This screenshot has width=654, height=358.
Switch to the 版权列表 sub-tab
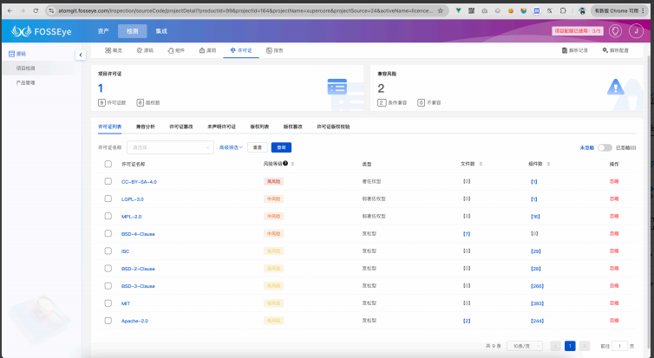click(259, 127)
